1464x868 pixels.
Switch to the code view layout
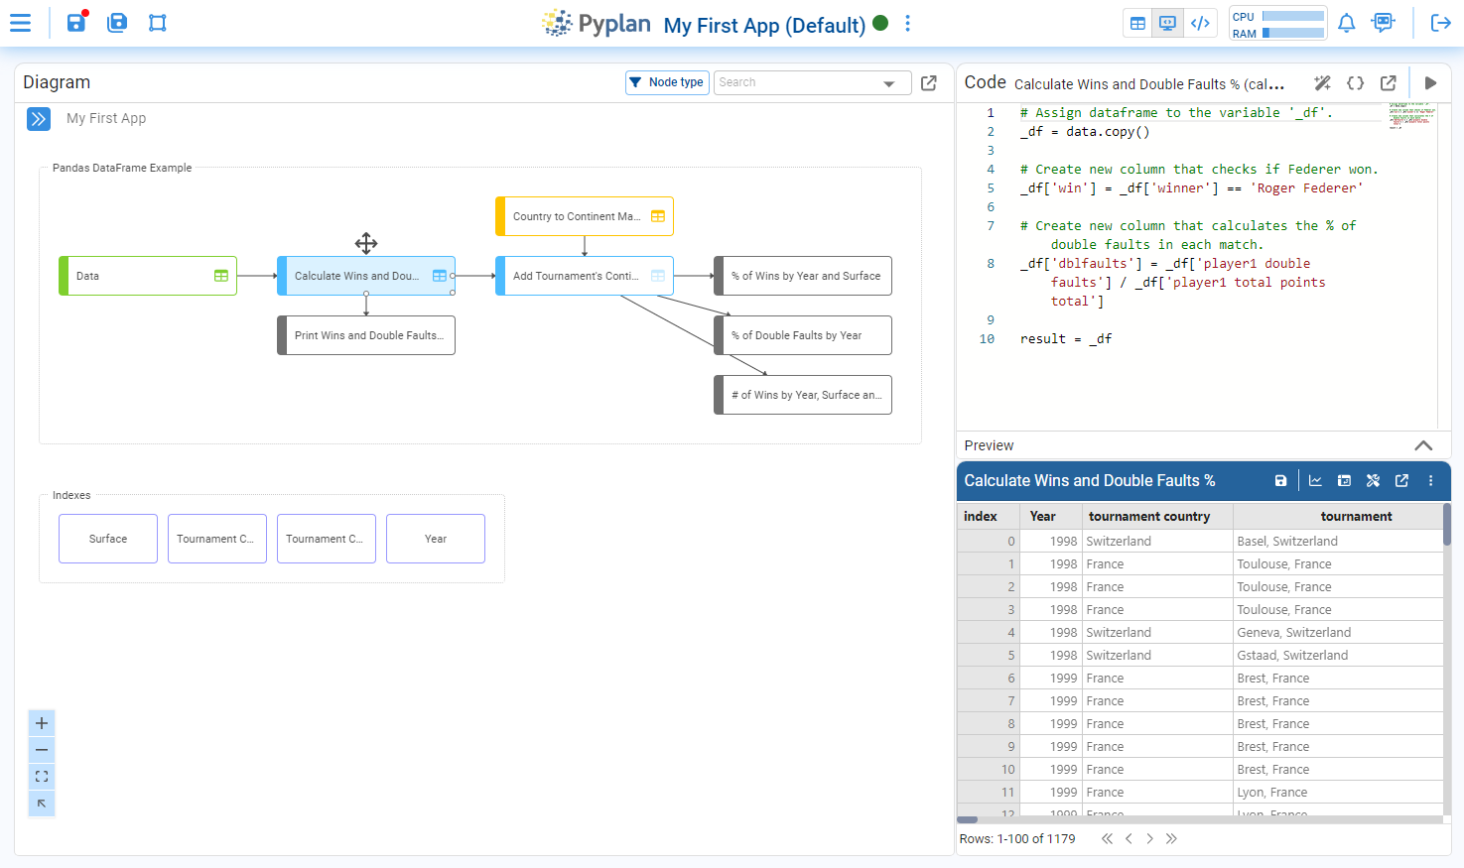tap(1200, 23)
